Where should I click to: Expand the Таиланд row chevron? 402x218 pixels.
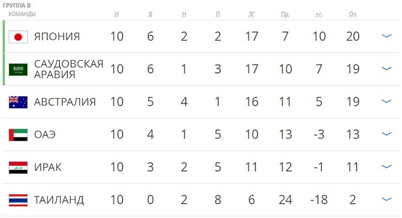387,199
